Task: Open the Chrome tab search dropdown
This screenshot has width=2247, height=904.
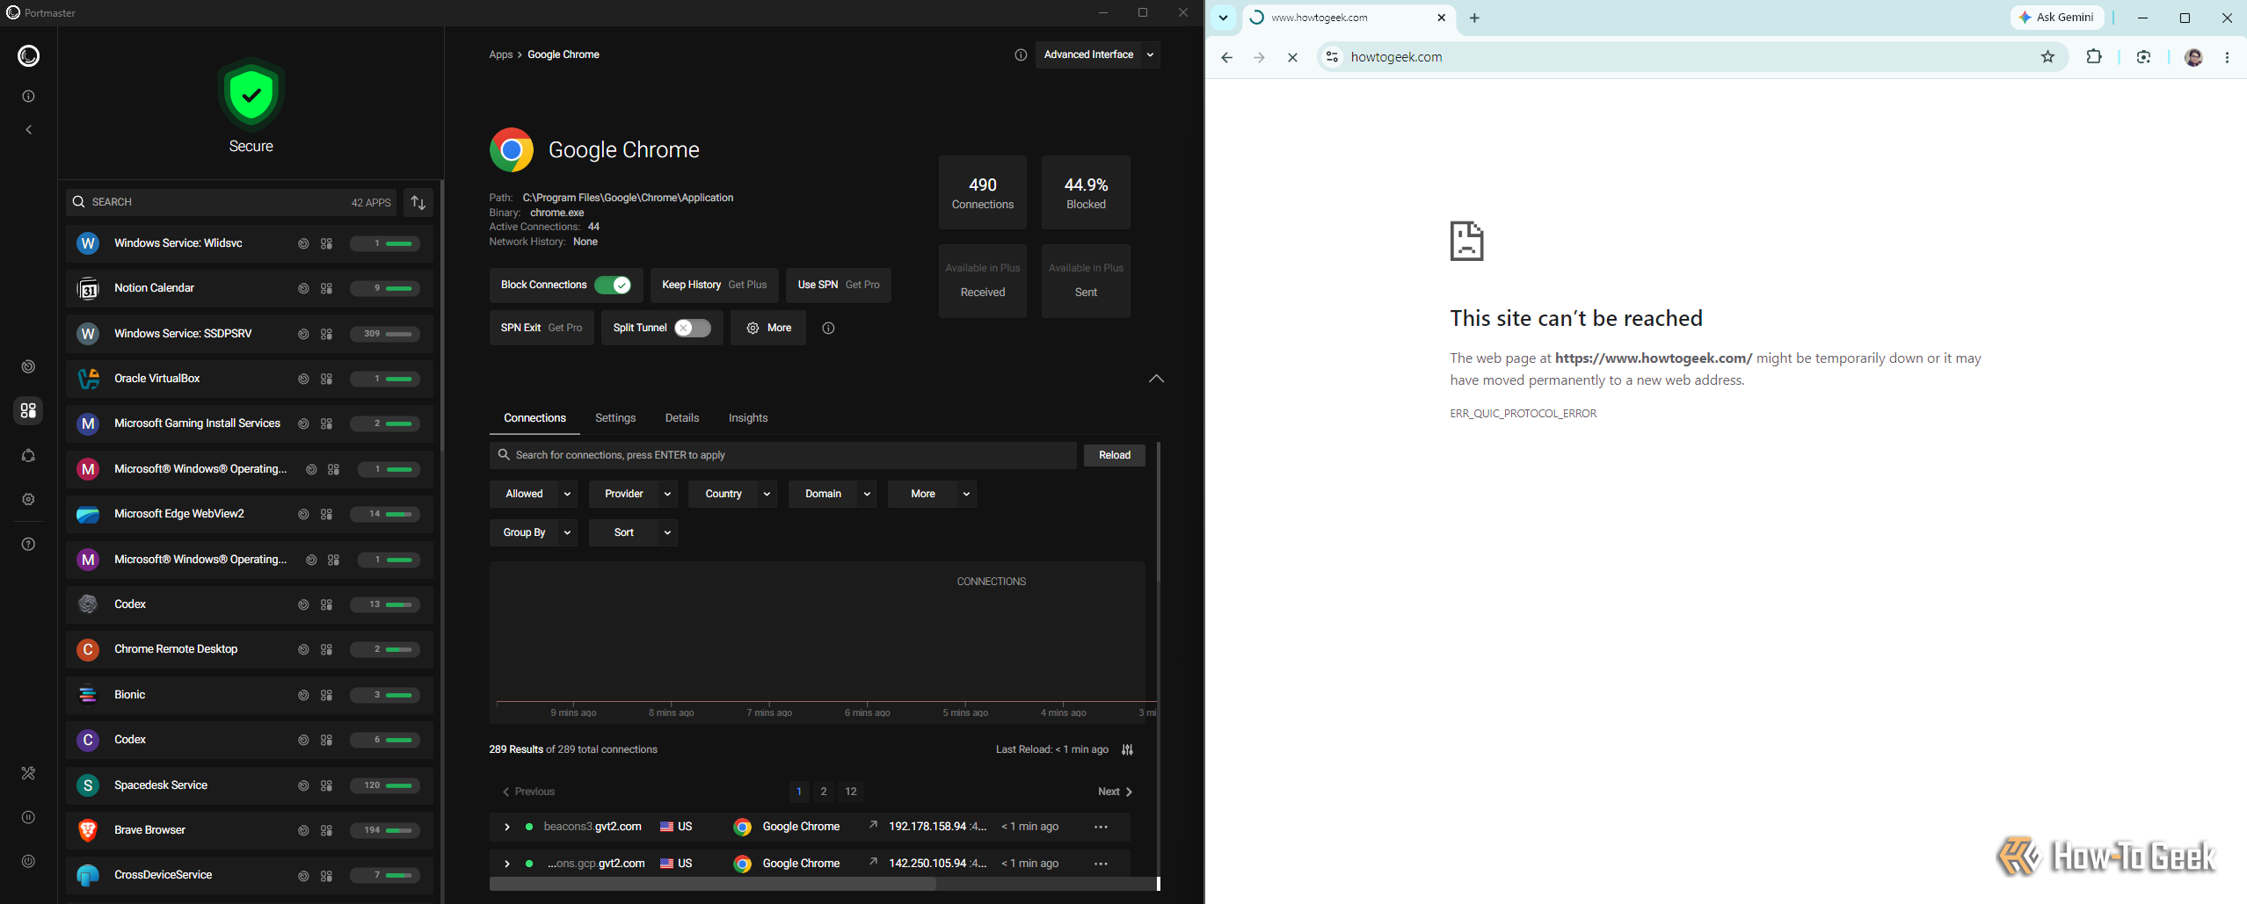Action: 1223,18
